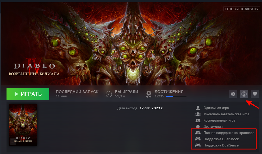
Task: Click the magnifier icon on box art
Action: point(13,142)
